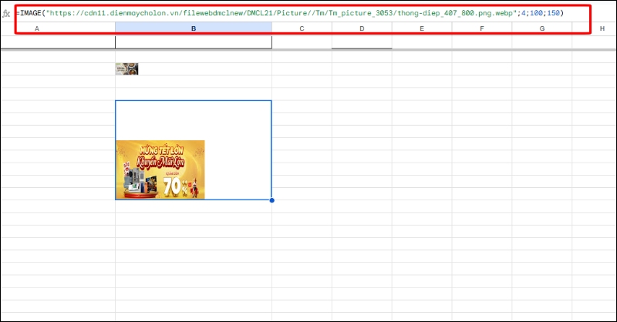Click the blue fill handle dot
This screenshot has width=617, height=322.
coord(272,200)
